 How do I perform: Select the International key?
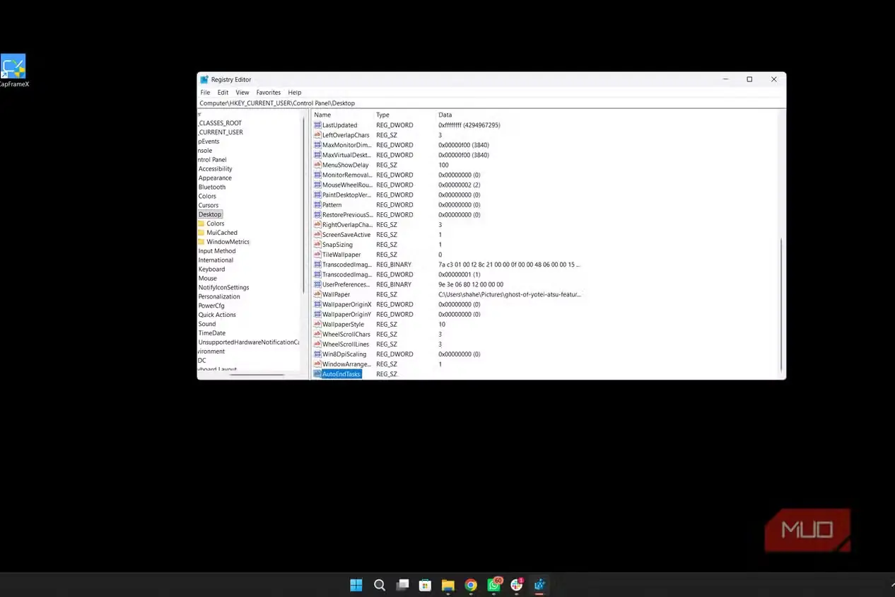216,260
